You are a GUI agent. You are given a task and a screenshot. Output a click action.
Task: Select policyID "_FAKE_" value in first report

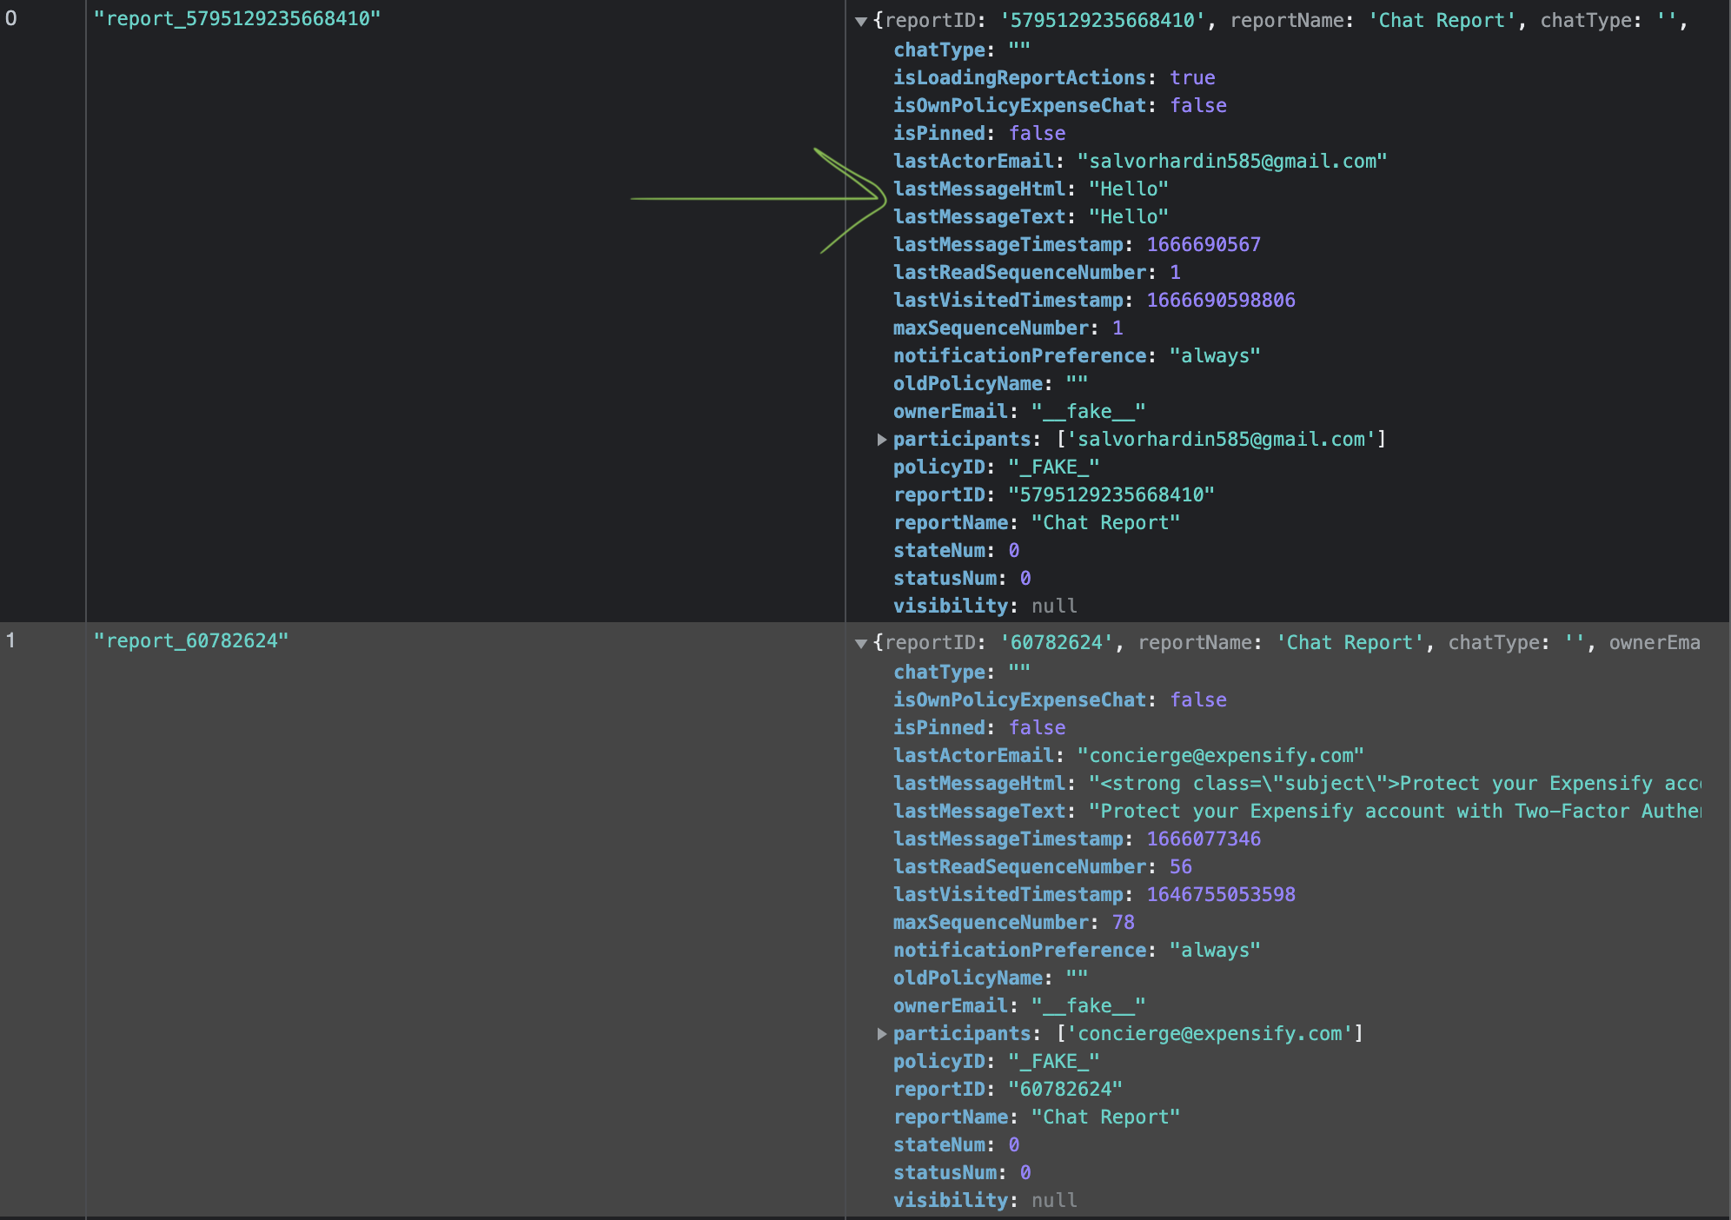click(x=1052, y=467)
